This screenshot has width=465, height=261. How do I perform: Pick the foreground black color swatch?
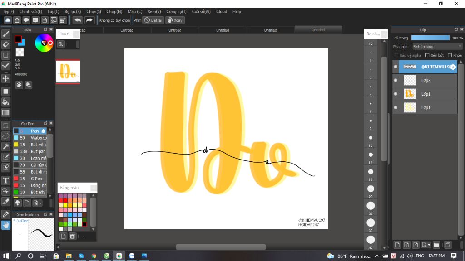pos(18,39)
